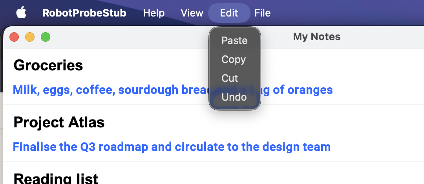This screenshot has width=424, height=184.
Task: Open the Milk, eggs, coffee note text
Action: pos(173,90)
